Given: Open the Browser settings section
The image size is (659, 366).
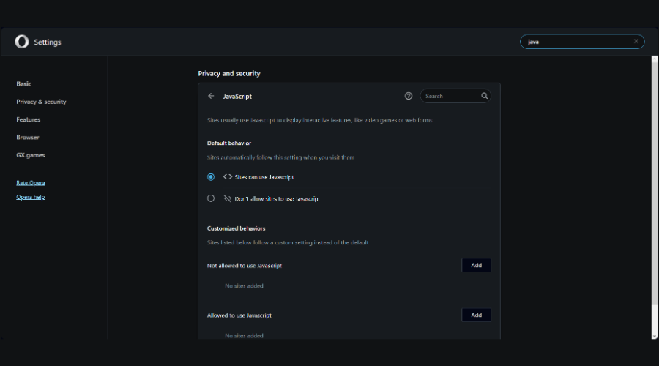Looking at the screenshot, I should (x=28, y=138).
